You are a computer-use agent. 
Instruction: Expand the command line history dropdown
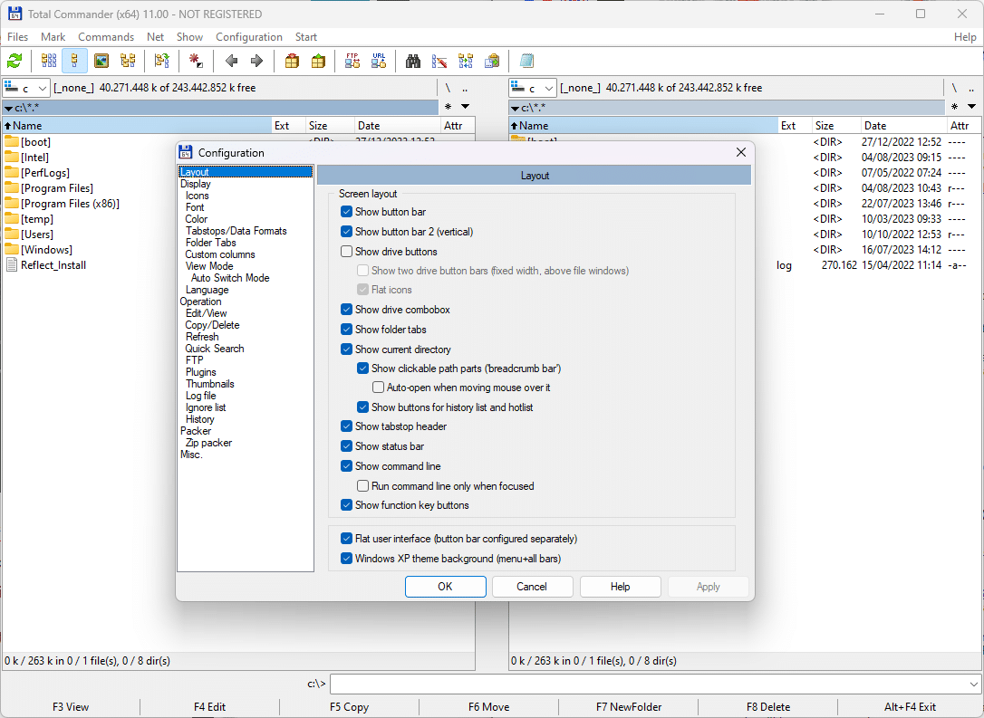click(974, 684)
